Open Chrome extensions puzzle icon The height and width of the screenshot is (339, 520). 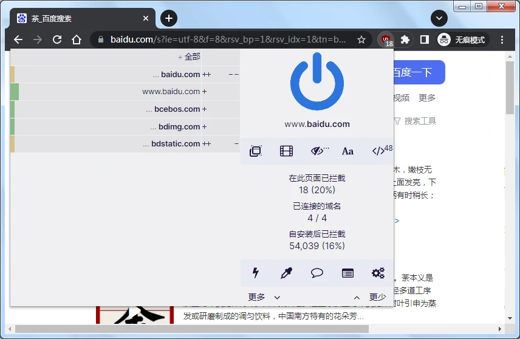coord(405,39)
